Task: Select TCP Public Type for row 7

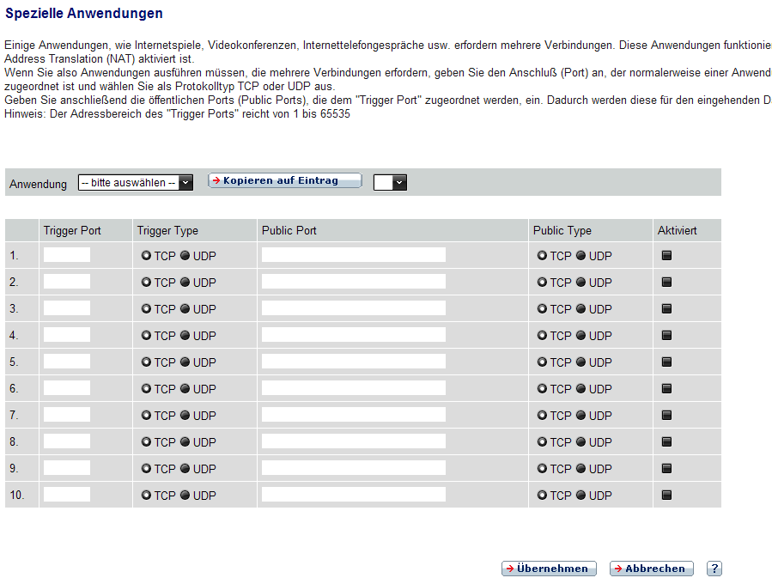Action: point(542,416)
